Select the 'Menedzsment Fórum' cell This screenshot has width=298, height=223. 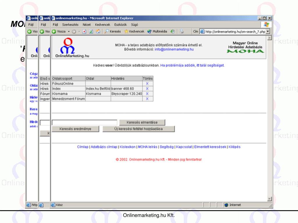click(x=69, y=99)
